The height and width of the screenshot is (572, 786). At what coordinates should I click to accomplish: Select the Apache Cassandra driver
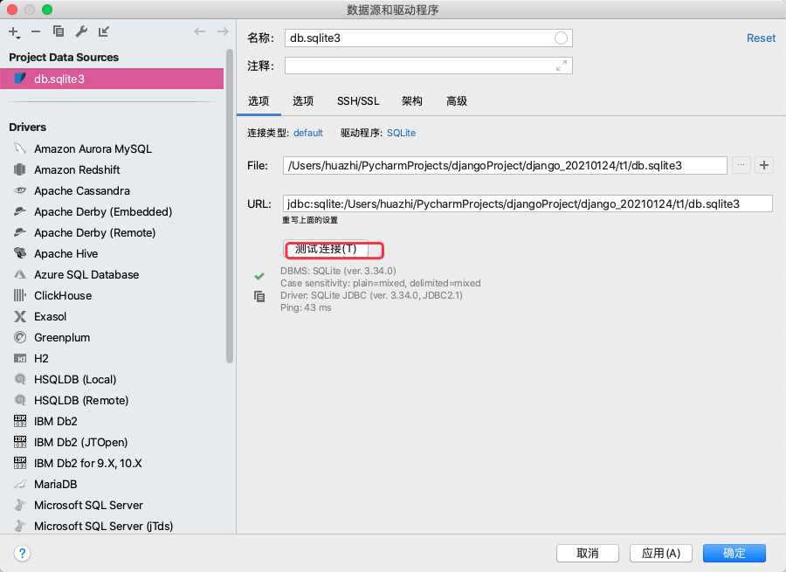pyautogui.click(x=82, y=191)
